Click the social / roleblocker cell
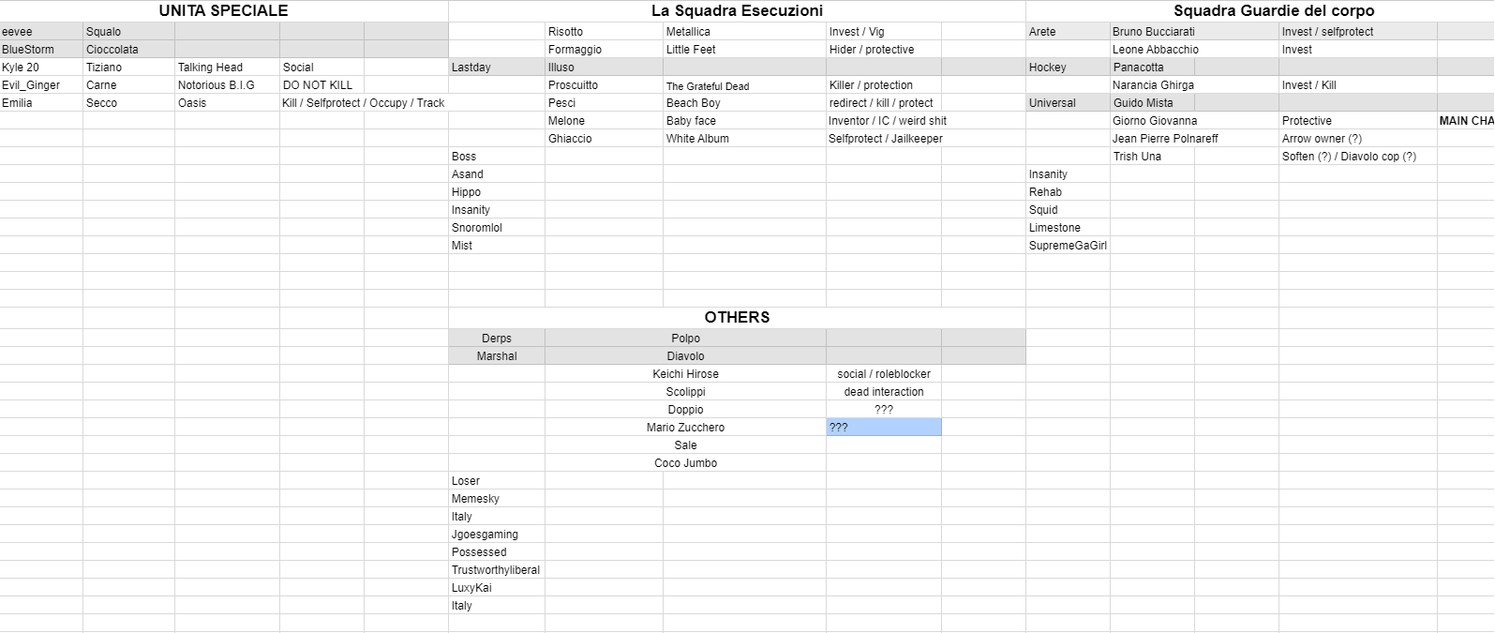This screenshot has width=1495, height=633. pos(883,374)
